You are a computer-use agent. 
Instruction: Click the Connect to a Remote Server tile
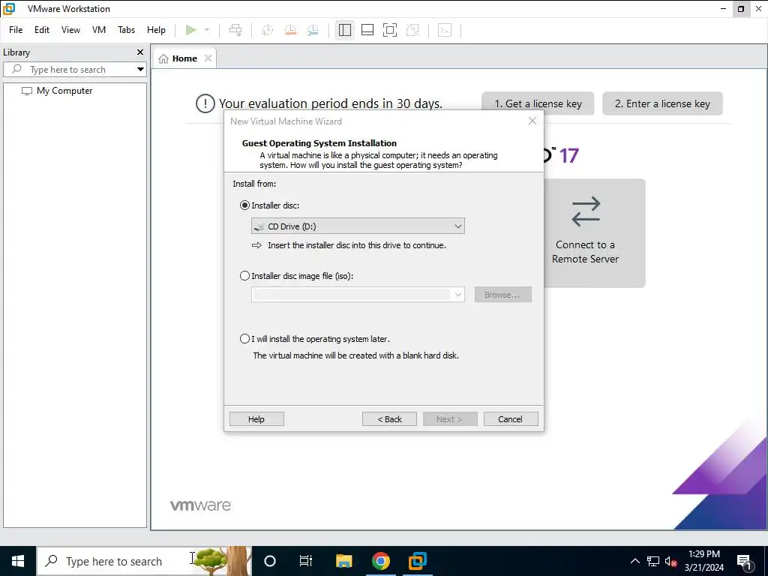pyautogui.click(x=595, y=233)
